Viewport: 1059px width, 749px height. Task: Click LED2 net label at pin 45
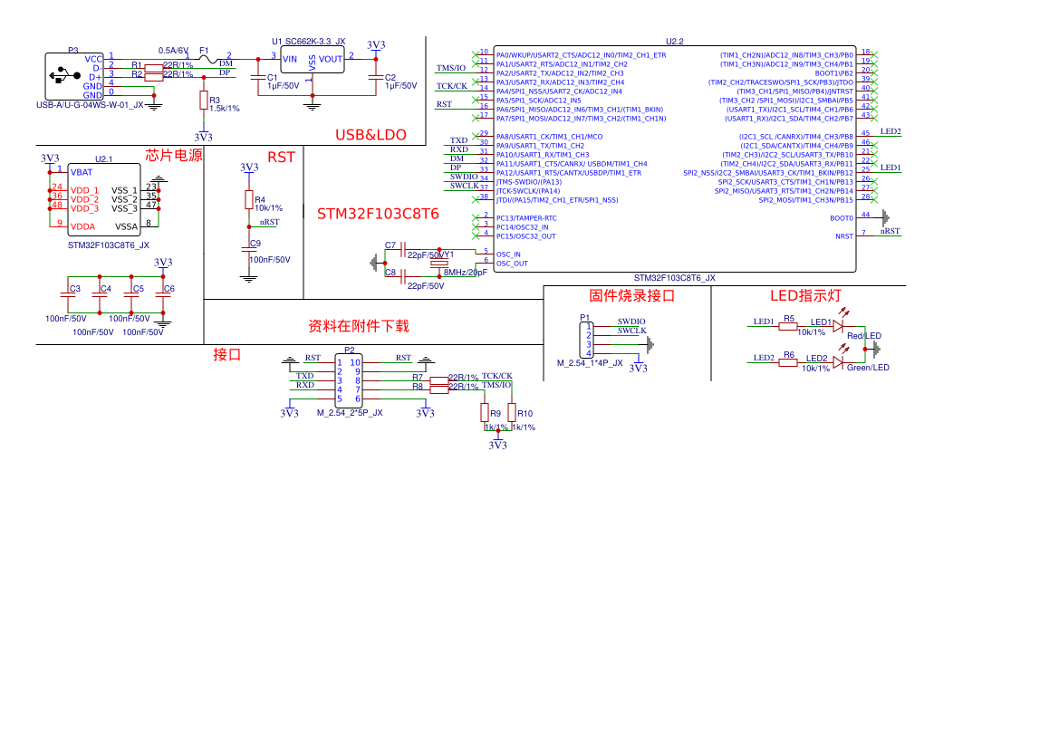tap(891, 131)
